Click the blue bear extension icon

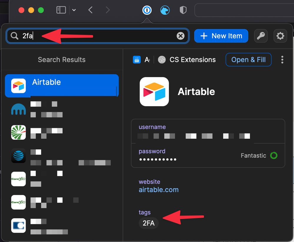[165, 11]
